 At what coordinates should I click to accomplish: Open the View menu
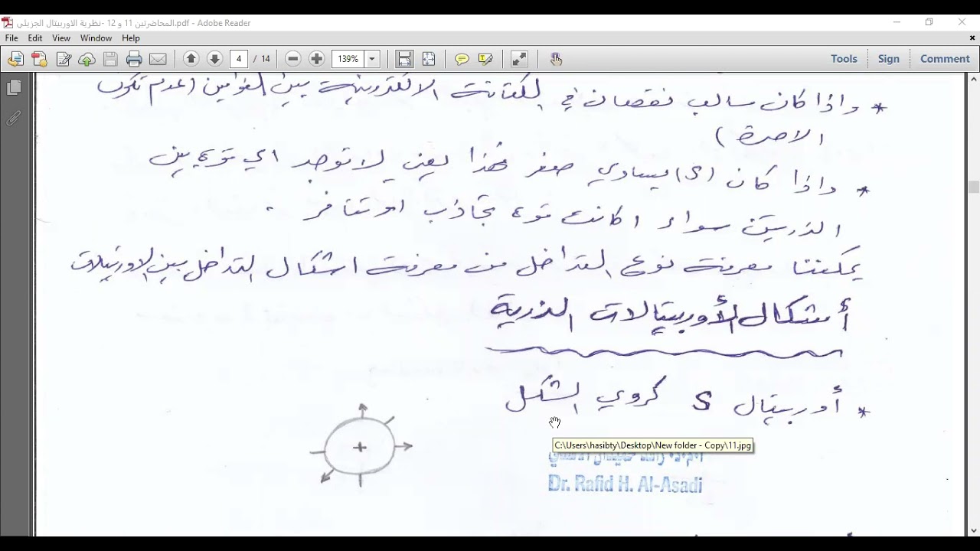coord(61,38)
